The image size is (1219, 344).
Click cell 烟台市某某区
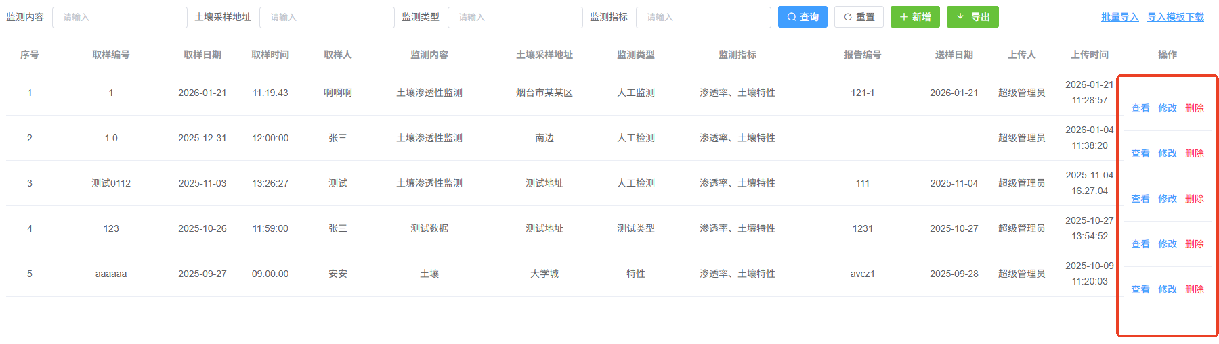pyautogui.click(x=544, y=93)
